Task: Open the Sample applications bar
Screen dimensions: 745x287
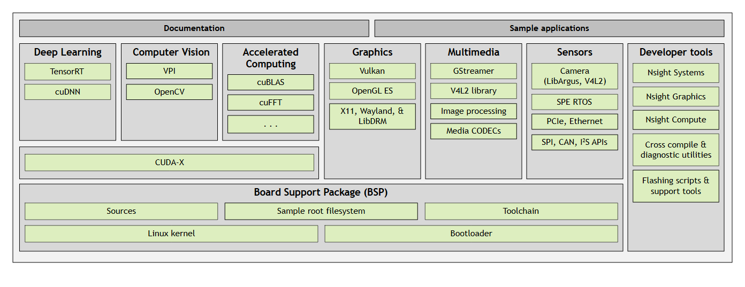Action: point(549,28)
